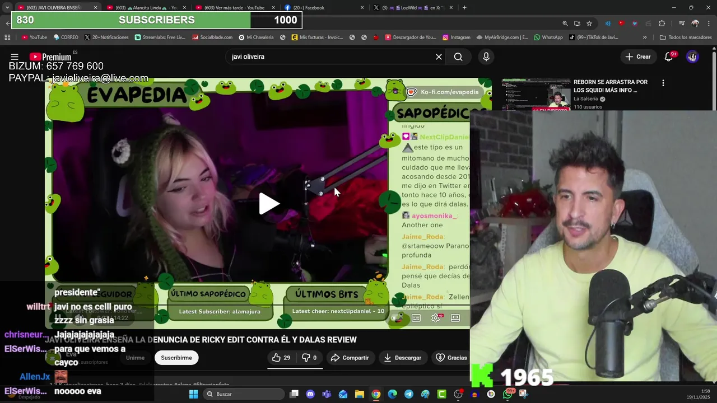The image size is (717, 403).
Task: Run search with the magnifier button
Action: [x=458, y=57]
